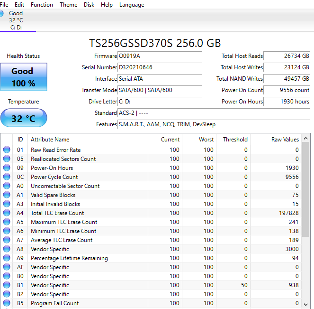The height and width of the screenshot is (309, 314).
Task: Click the ID column header
Action: click(x=20, y=140)
